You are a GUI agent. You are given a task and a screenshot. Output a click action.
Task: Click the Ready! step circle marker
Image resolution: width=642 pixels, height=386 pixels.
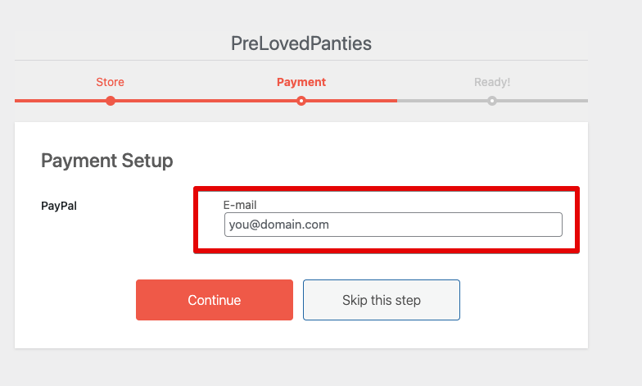pyautogui.click(x=491, y=101)
